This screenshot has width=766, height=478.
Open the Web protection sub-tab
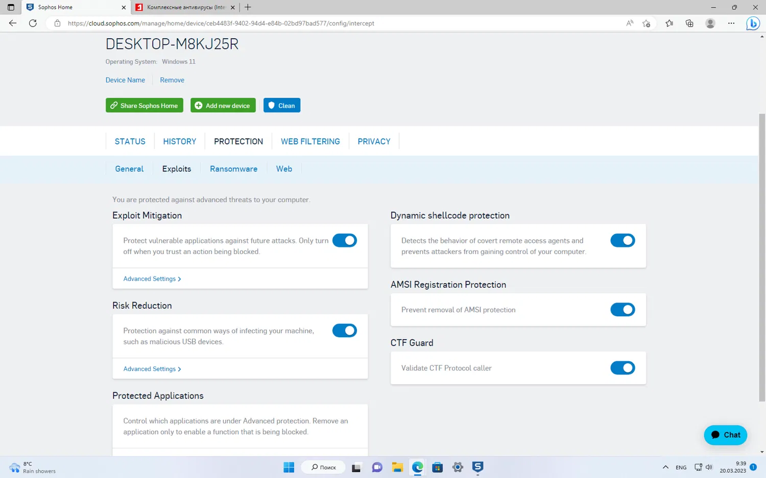point(284,169)
